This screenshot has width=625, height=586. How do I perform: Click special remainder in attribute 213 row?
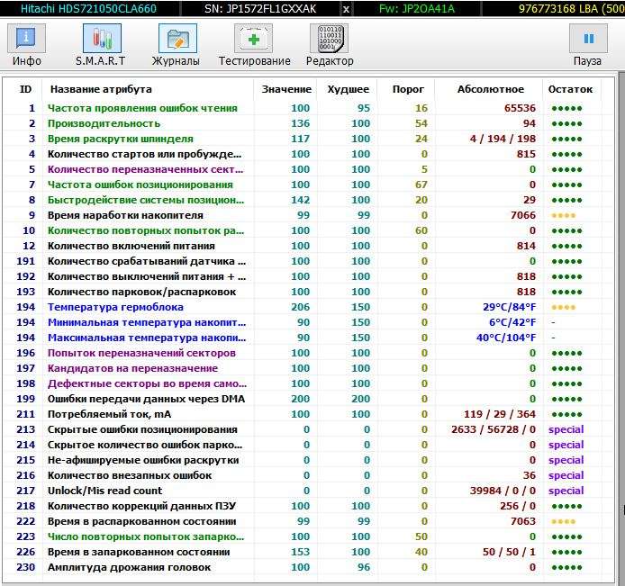pyautogui.click(x=566, y=430)
